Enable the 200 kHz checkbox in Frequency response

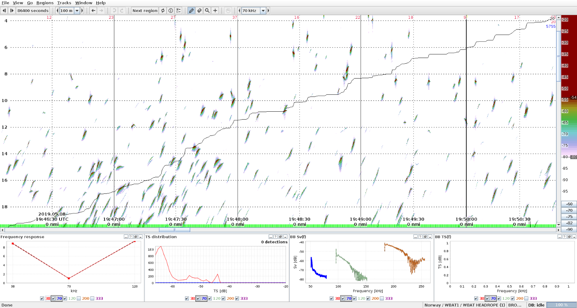pyautogui.click(x=79, y=298)
